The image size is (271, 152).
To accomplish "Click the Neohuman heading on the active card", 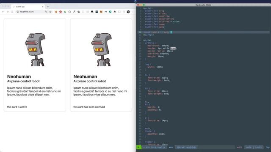I will tap(19, 76).
